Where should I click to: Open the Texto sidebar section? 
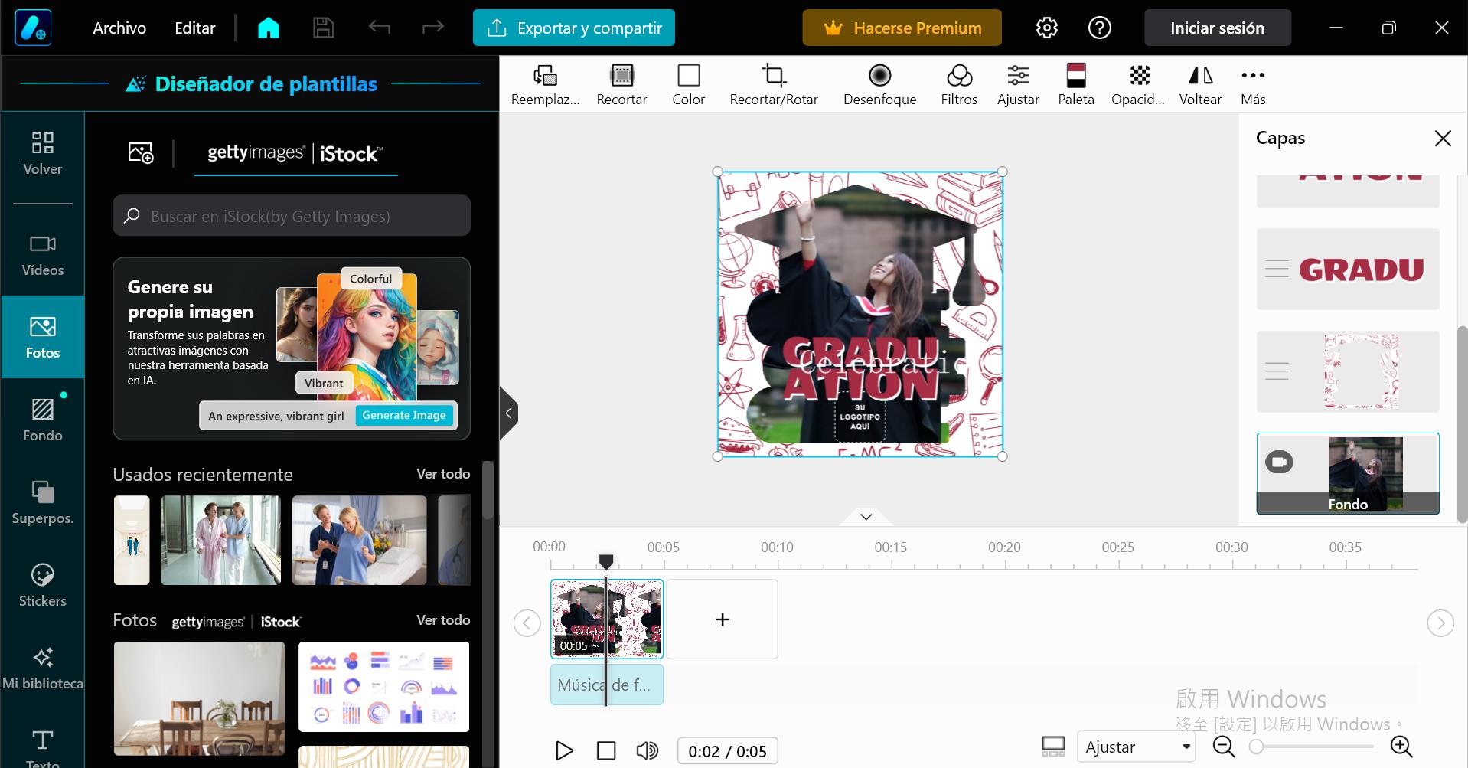coord(43,748)
